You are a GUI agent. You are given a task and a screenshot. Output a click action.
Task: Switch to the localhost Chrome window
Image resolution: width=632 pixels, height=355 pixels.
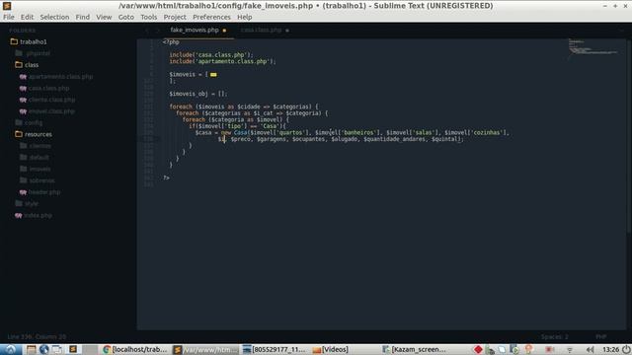pyautogui.click(x=135, y=349)
